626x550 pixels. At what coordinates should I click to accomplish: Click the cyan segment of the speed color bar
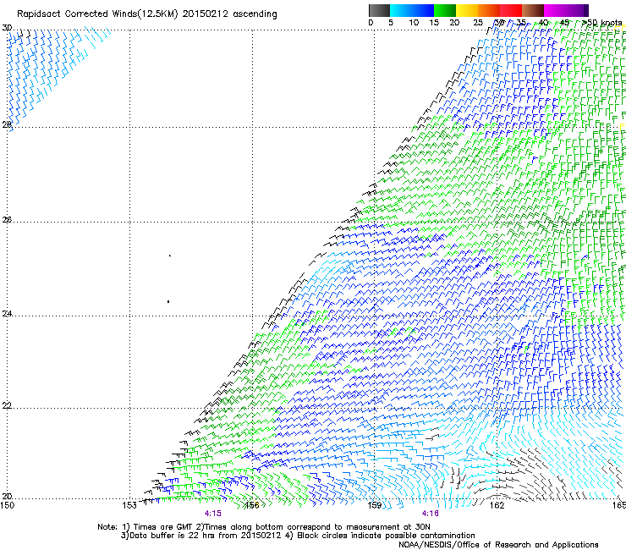click(400, 10)
